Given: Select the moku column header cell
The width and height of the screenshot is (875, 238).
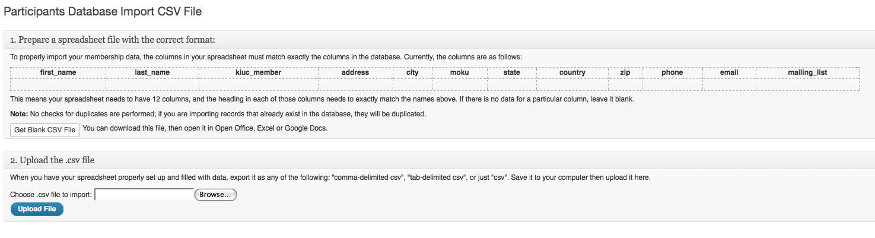Looking at the screenshot, I should 459,72.
